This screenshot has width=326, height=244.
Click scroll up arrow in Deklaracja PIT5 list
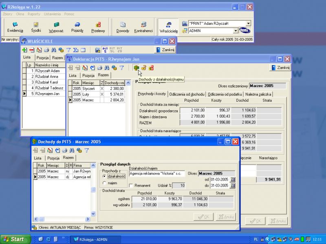click(x=128, y=83)
